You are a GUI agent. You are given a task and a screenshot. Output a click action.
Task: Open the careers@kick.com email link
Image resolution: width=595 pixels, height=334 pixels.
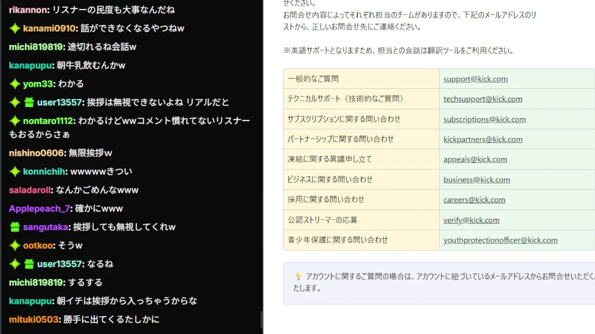474,199
